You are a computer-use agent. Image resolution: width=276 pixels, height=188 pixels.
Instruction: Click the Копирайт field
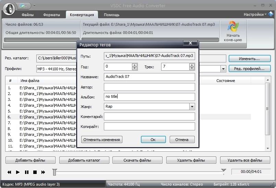[149, 127]
